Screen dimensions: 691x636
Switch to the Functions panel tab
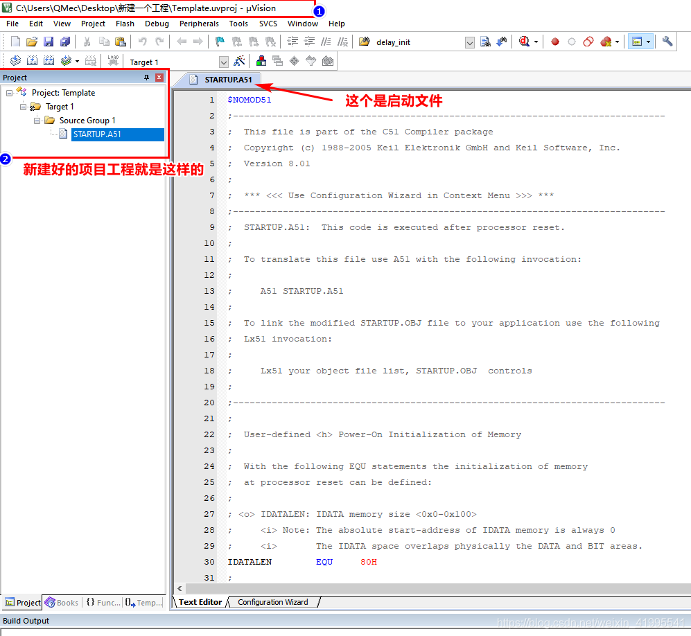[x=103, y=603]
